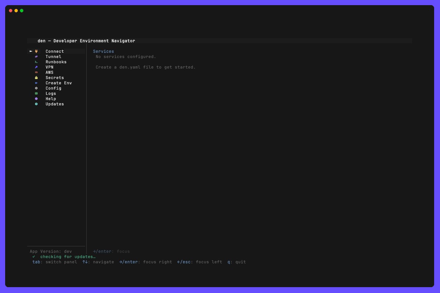Click the '↑↓: navigate' key hint
This screenshot has height=293, width=440.
point(98,262)
